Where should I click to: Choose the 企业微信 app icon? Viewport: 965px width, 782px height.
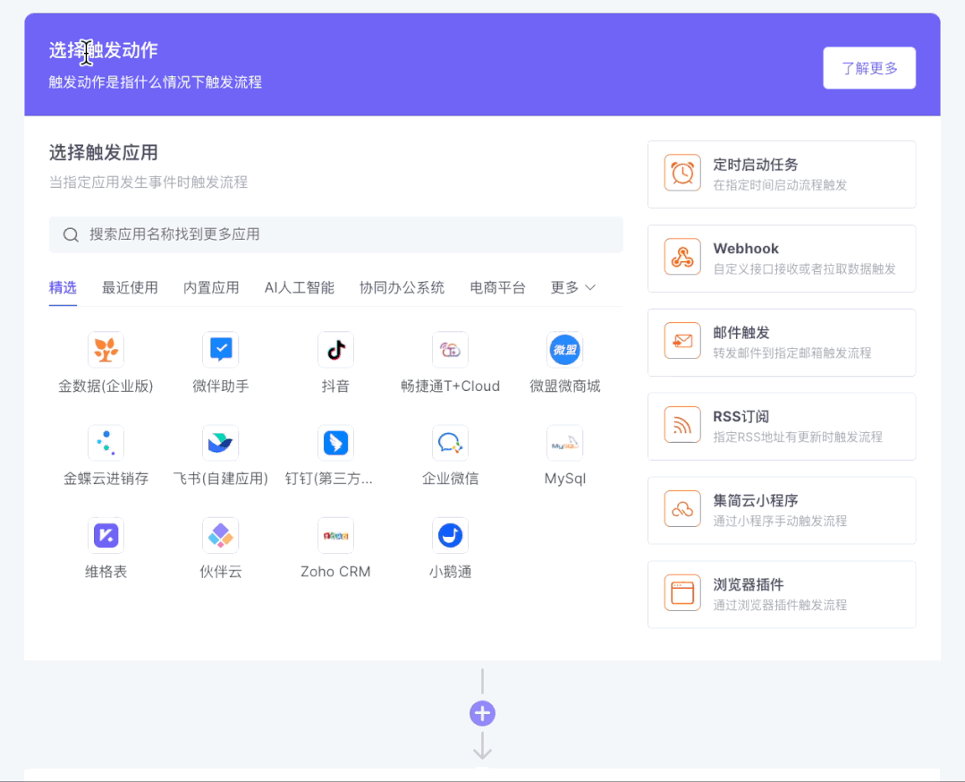(450, 442)
